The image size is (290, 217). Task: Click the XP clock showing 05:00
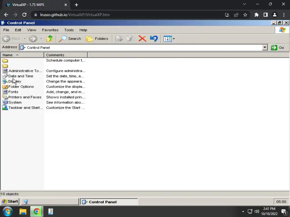[x=281, y=202]
